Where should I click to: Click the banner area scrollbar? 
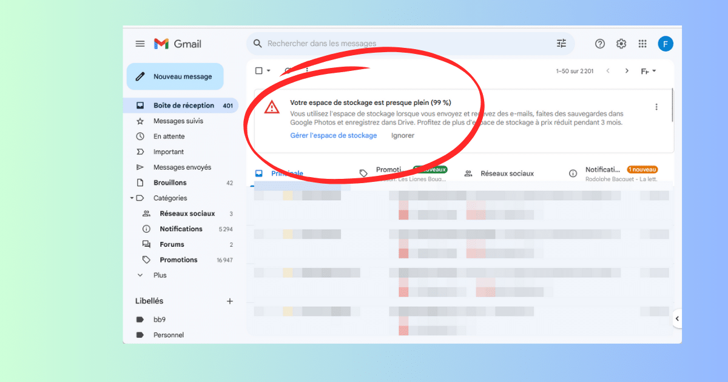point(672,106)
